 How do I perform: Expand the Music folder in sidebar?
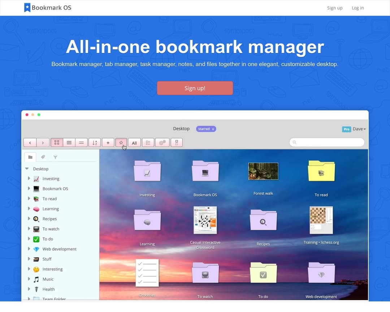coord(29,279)
